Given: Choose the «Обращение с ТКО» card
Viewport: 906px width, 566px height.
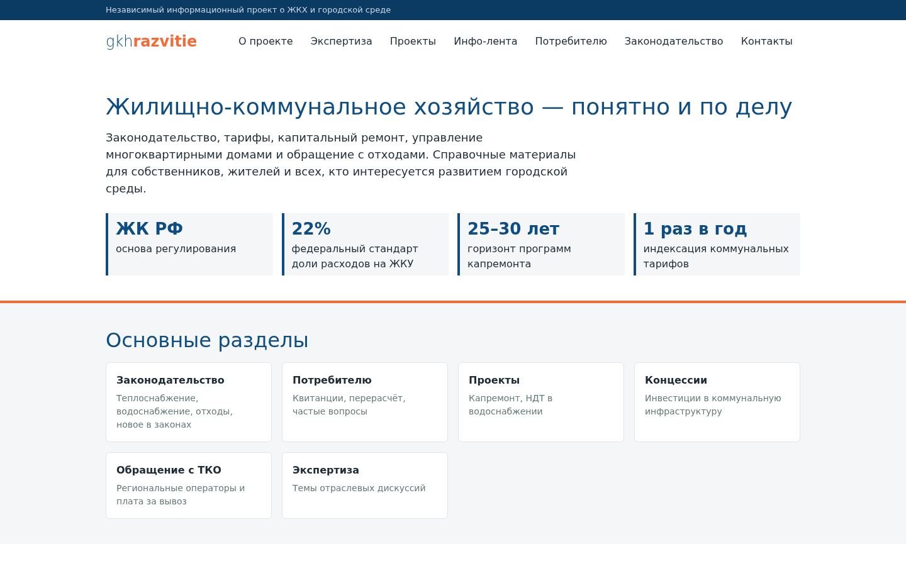Looking at the screenshot, I should (189, 486).
